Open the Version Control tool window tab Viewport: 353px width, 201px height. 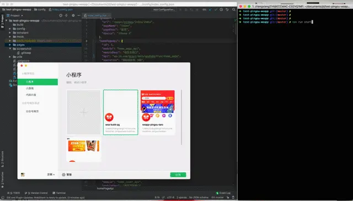pyautogui.click(x=36, y=193)
